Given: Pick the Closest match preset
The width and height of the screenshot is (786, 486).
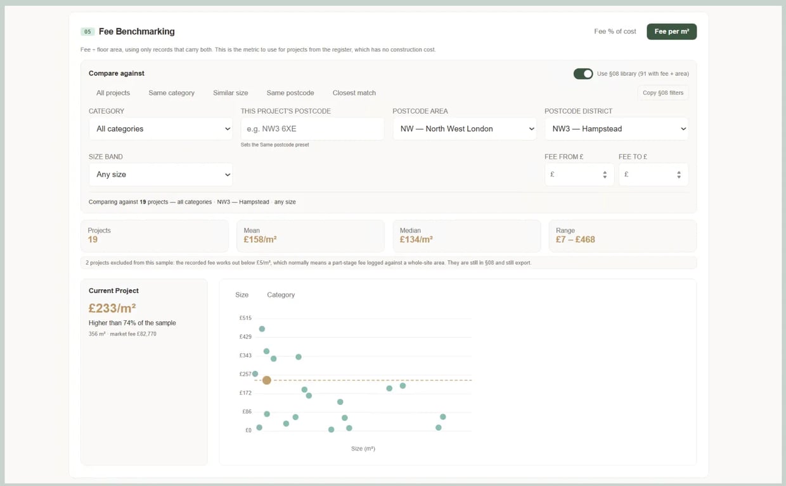Looking at the screenshot, I should click(354, 93).
